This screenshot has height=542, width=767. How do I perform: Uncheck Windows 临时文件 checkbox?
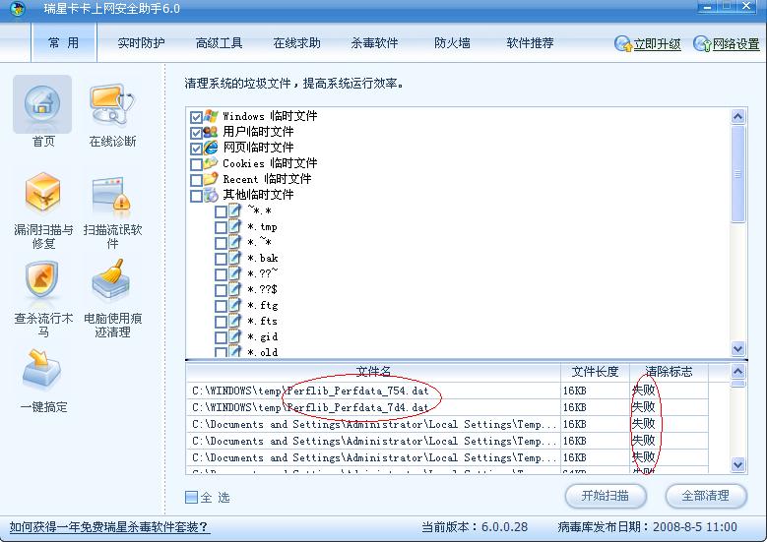[x=196, y=117]
